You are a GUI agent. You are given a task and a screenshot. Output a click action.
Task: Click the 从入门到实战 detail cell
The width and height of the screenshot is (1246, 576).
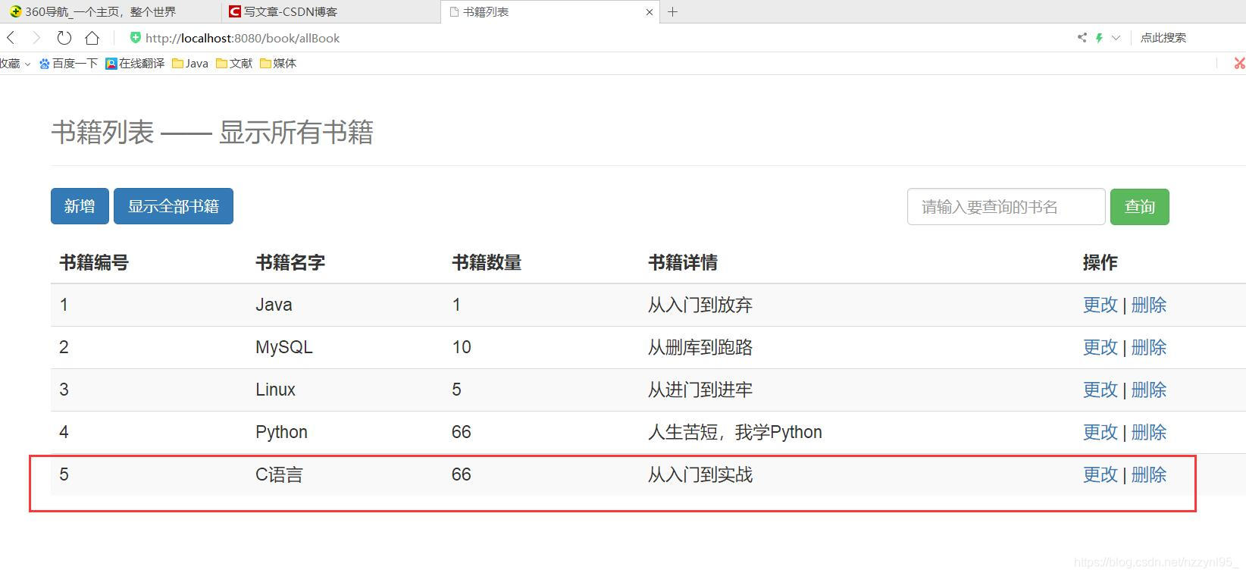(x=700, y=474)
